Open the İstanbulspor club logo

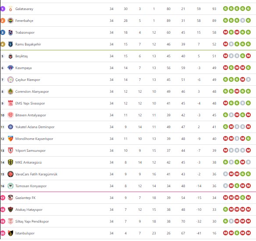point(11,233)
